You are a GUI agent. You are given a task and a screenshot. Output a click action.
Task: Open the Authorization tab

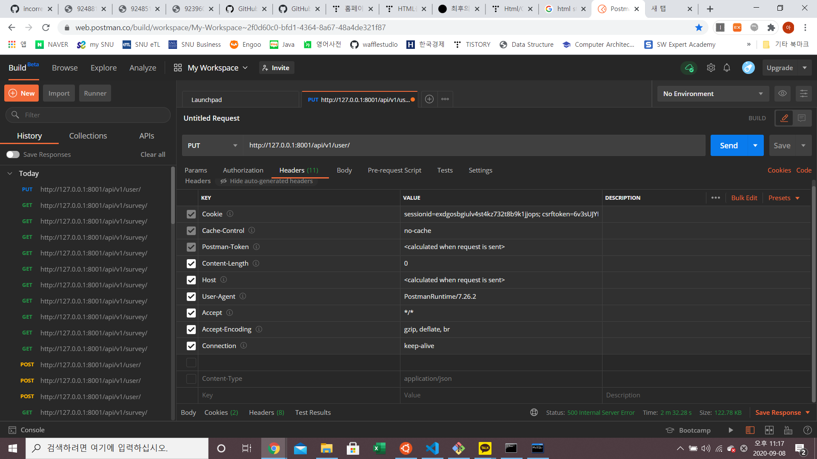[243, 170]
